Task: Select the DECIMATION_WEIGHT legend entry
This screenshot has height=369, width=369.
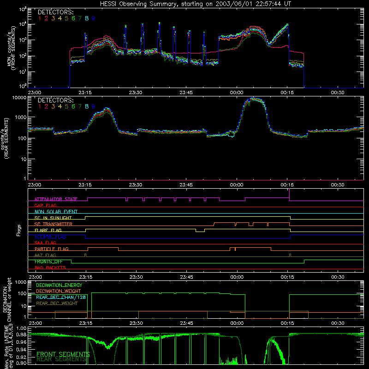Action: (x=59, y=291)
